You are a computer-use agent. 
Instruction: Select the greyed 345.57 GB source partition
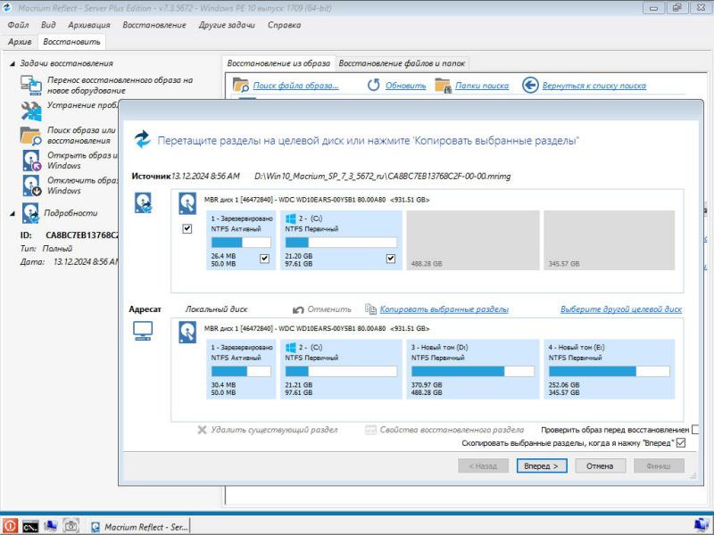tap(610, 240)
